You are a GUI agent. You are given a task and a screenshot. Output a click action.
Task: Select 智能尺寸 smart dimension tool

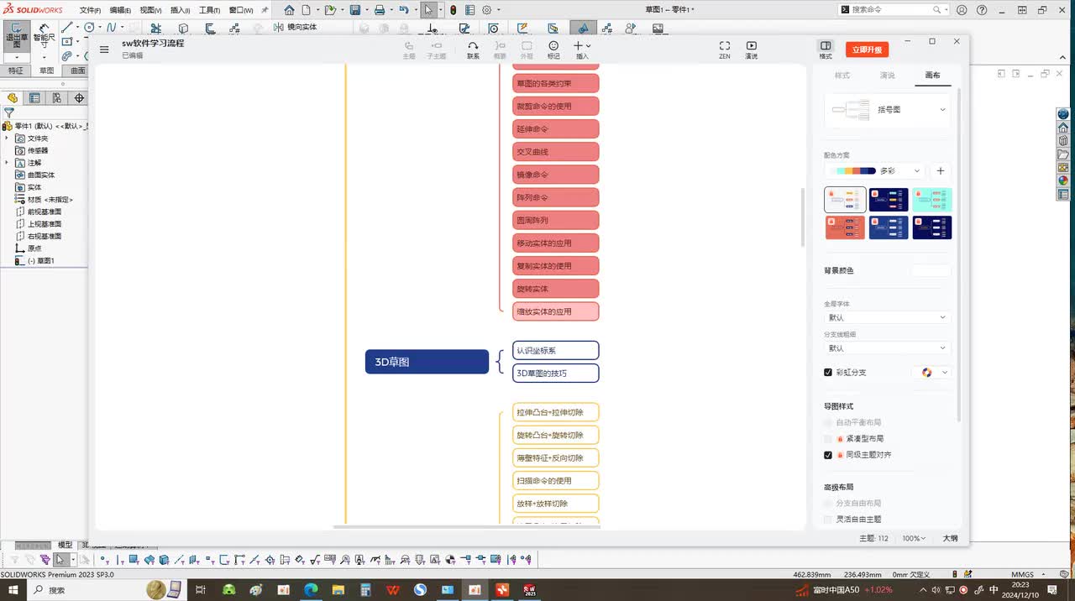[45, 37]
